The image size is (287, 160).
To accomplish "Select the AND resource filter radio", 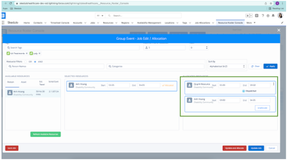I will click(x=35, y=62).
